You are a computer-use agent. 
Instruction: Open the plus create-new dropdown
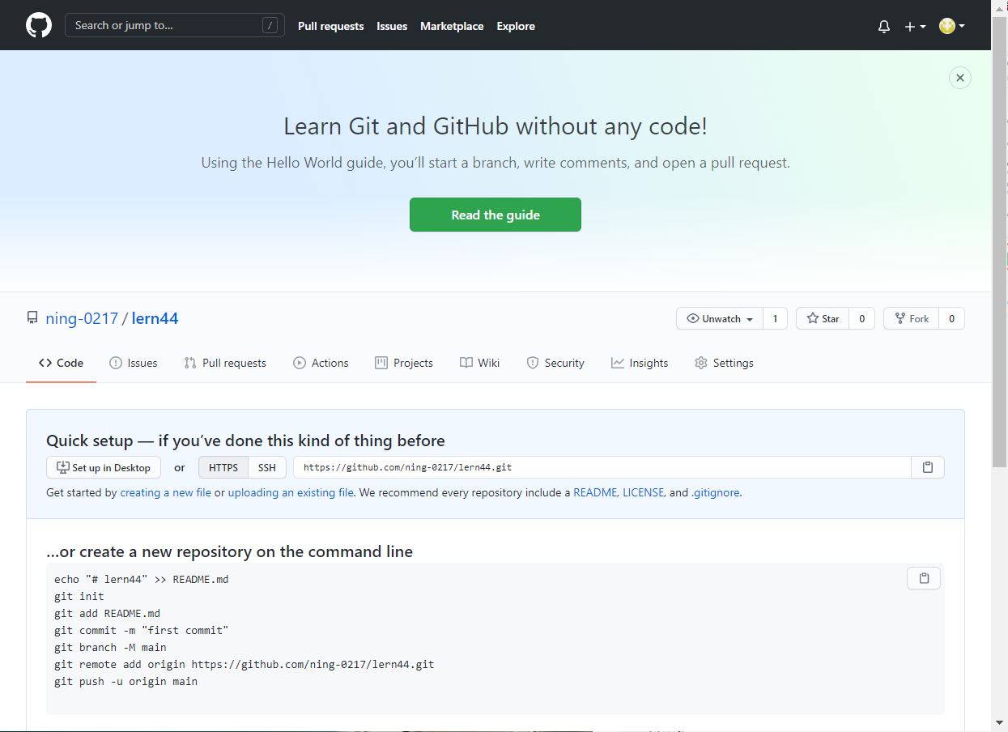[x=915, y=26]
